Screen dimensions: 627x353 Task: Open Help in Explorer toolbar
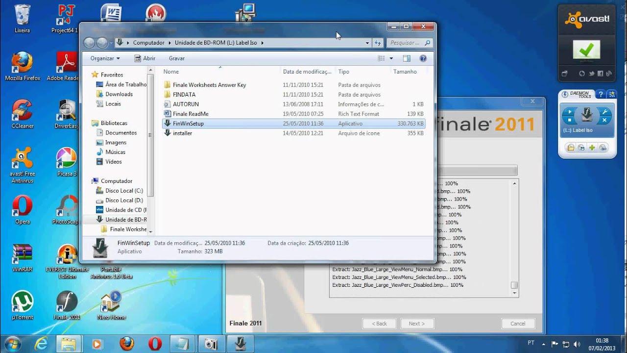coord(423,58)
